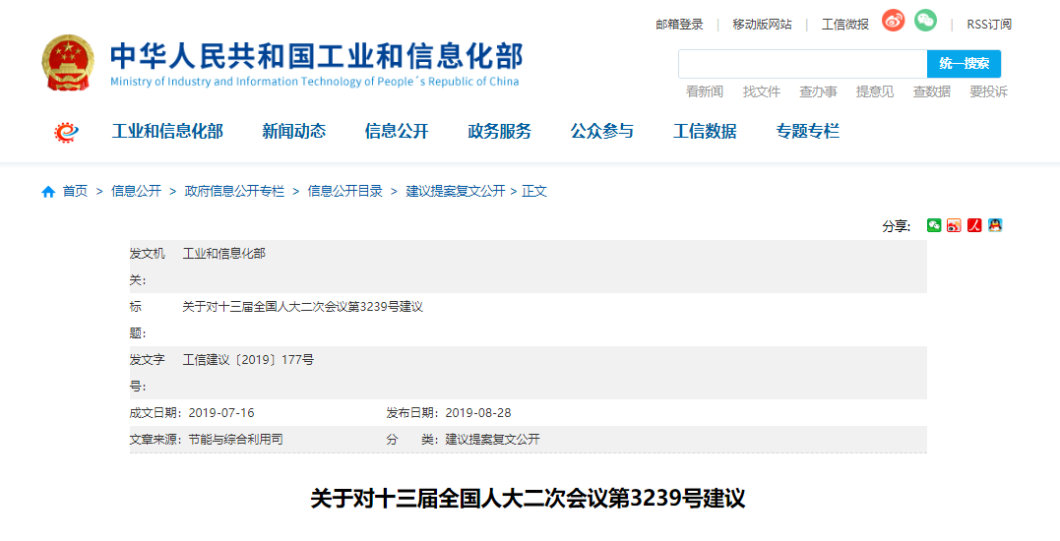Open the 新闻动态 navigation menu
The height and width of the screenshot is (541, 1060).
(293, 132)
